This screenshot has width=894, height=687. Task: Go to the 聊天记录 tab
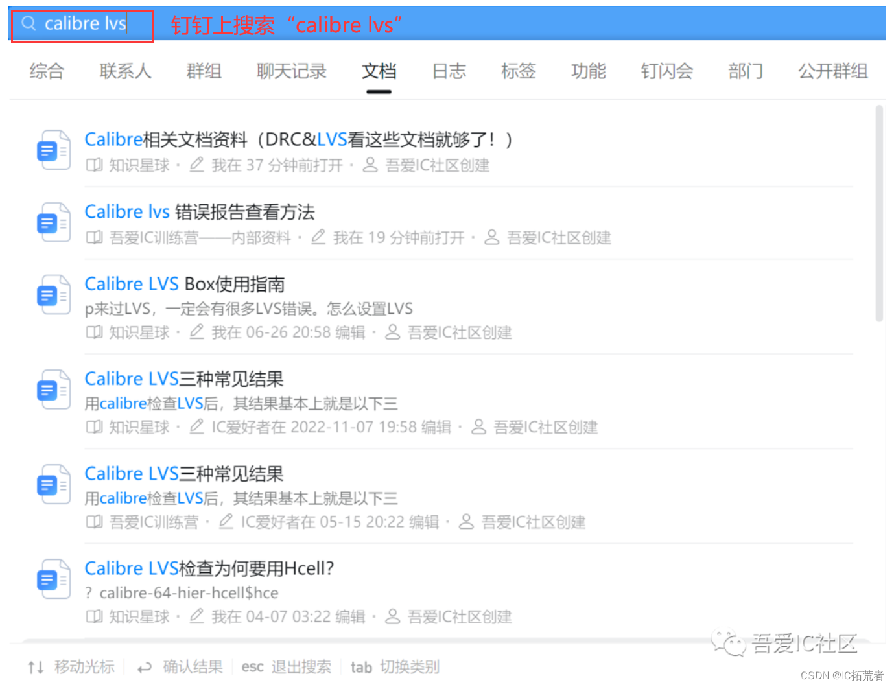(292, 71)
